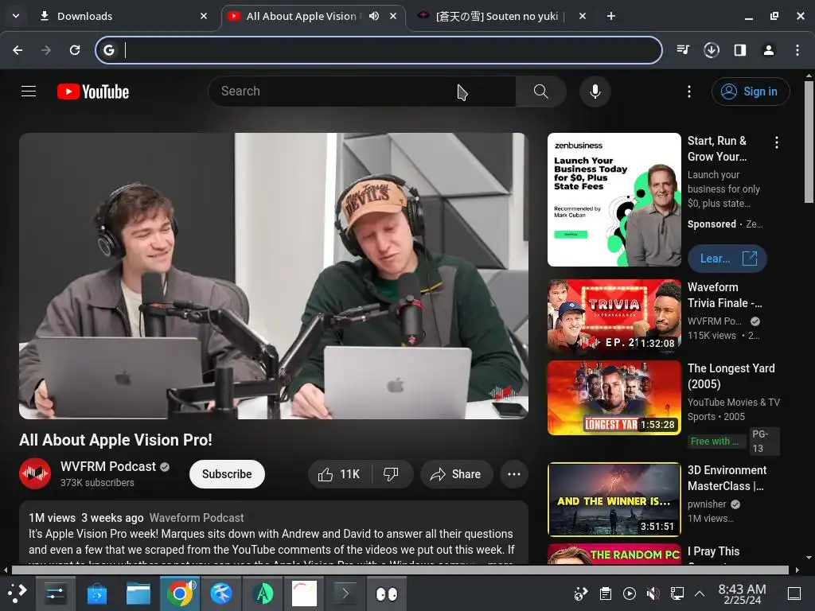Click Waveform Podcast description link
This screenshot has width=815, height=611.
(197, 517)
